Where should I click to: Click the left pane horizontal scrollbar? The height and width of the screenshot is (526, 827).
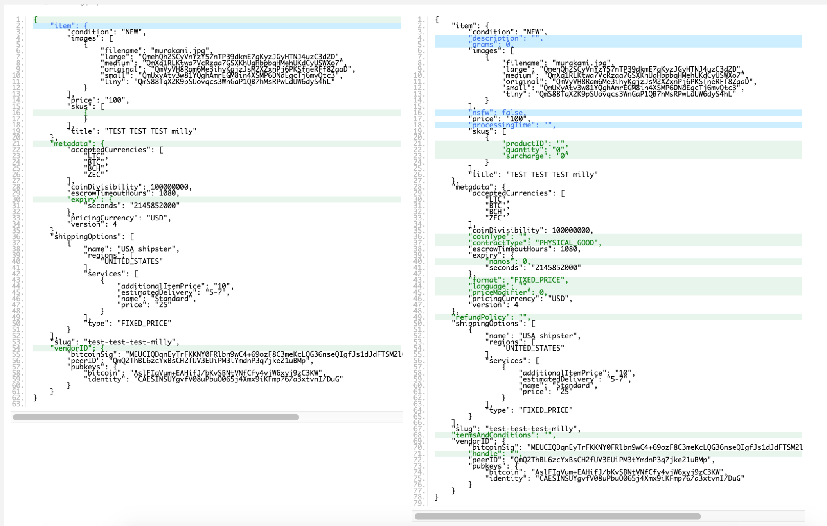coord(156,417)
